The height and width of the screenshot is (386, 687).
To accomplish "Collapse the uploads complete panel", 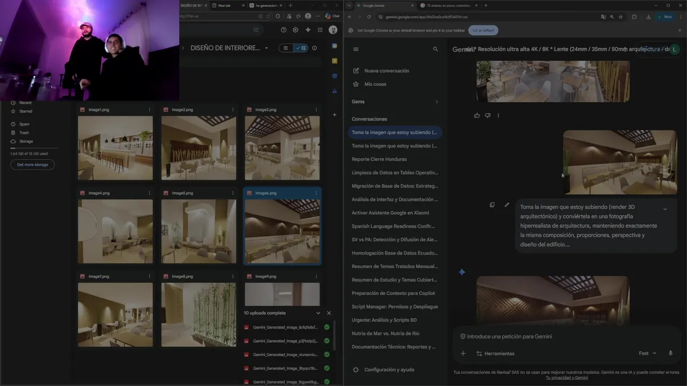I will [x=318, y=313].
